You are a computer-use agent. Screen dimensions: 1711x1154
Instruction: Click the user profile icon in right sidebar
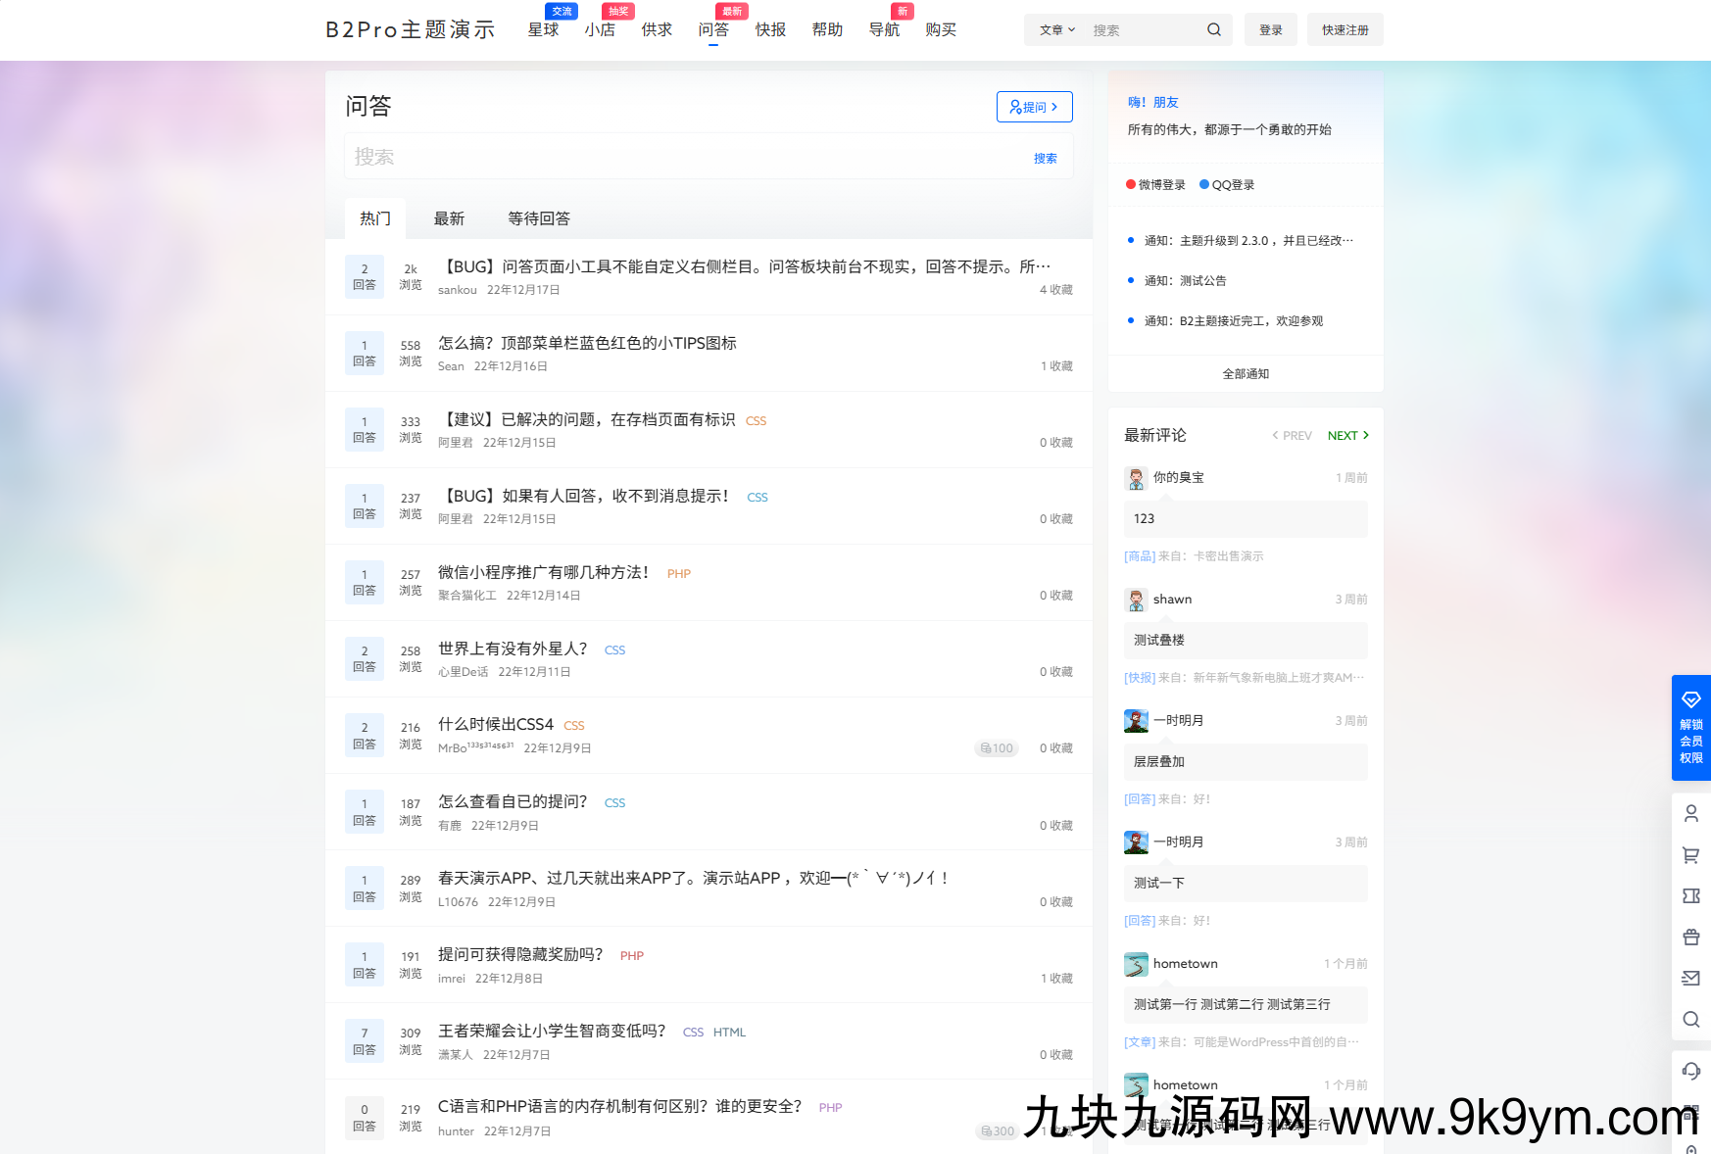[x=1690, y=813]
